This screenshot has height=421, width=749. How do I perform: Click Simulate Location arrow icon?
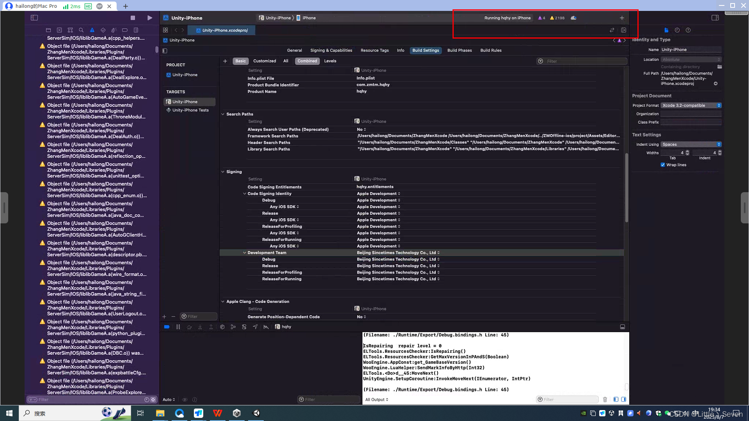pos(255,327)
